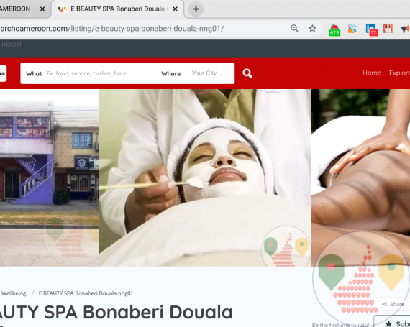Image resolution: width=410 pixels, height=327 pixels.
Task: Click the HEIGHT label in dark bar
Action: (x=12, y=45)
